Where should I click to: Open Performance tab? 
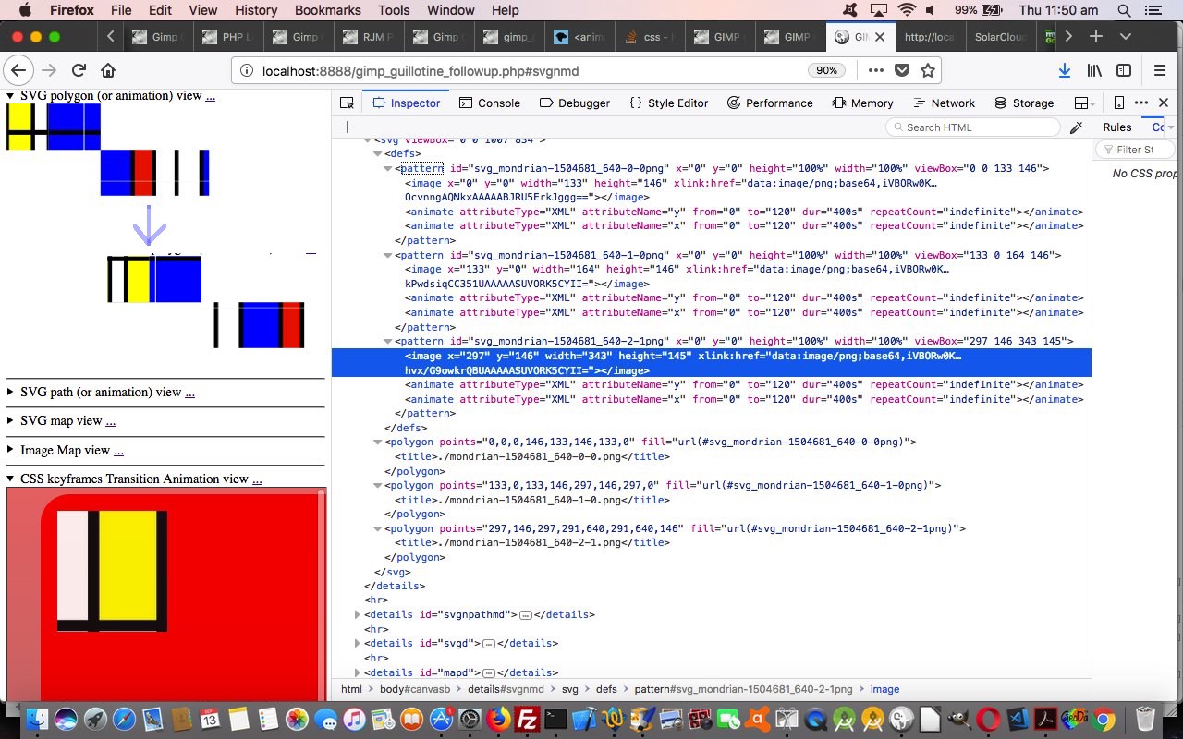coord(770,103)
